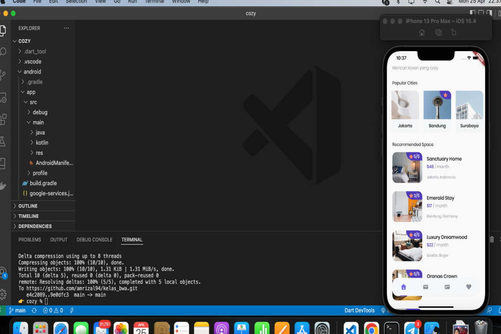Image resolution: width=501 pixels, height=334 pixels.
Task: Toggle primary sidebar layout icon in title bar
Action: tap(473, 13)
